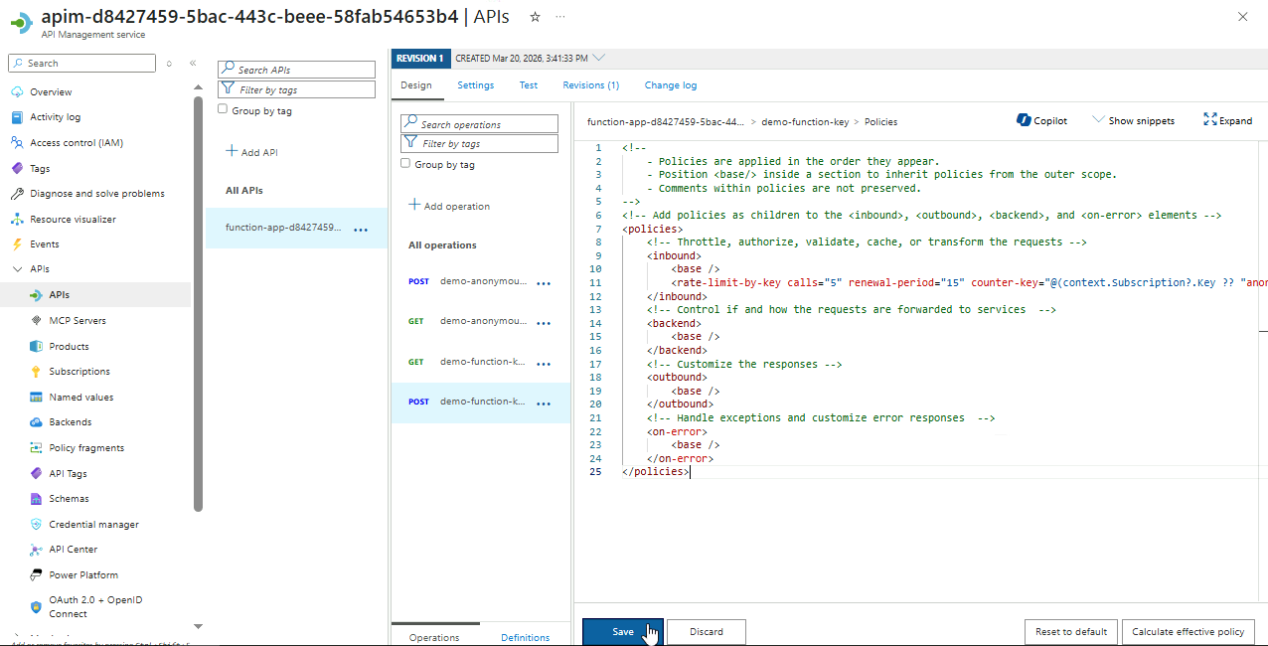Switch to the Change log tab

pos(670,85)
